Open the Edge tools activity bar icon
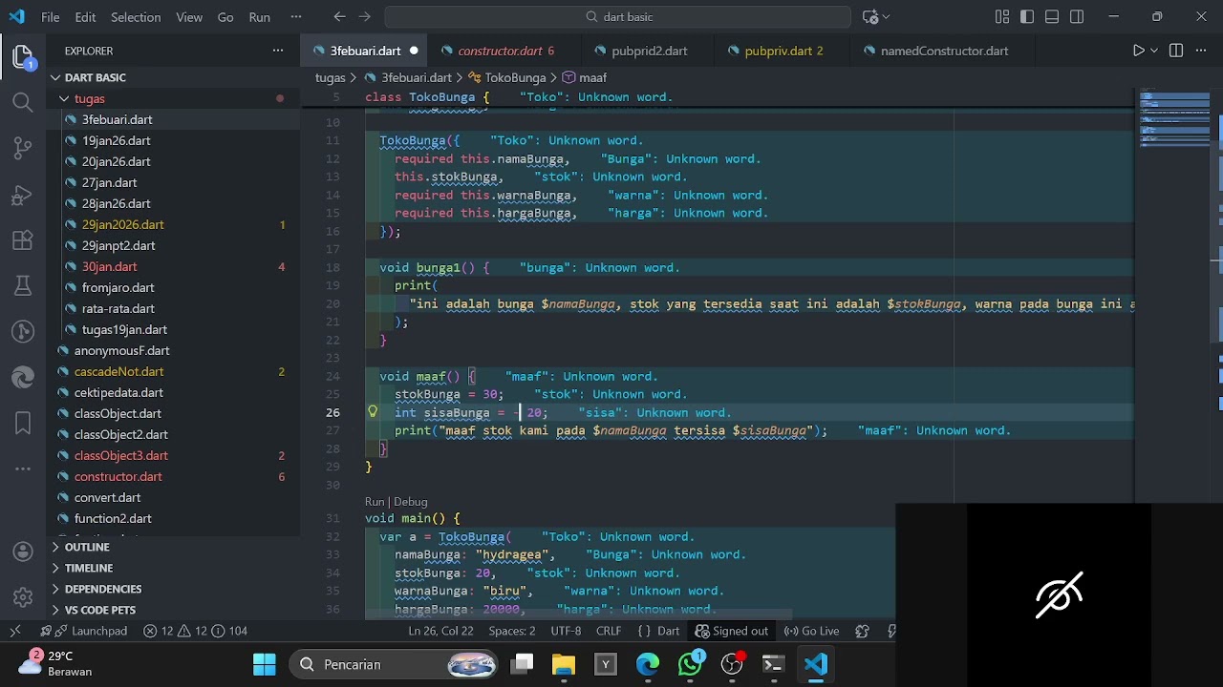This screenshot has width=1223, height=687. pyautogui.click(x=23, y=378)
